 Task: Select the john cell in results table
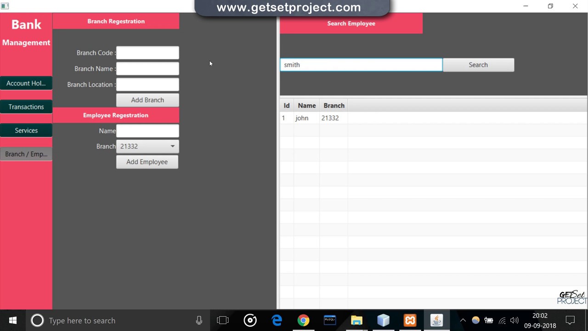click(306, 118)
